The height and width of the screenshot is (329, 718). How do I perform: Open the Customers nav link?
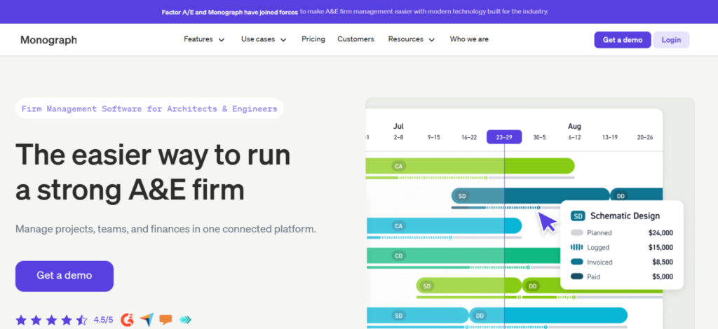[355, 39]
